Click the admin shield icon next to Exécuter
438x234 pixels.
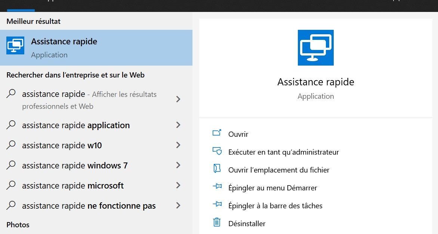217,152
